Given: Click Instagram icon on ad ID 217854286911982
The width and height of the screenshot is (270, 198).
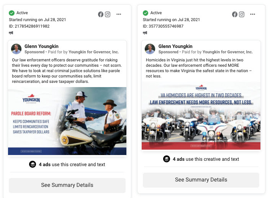Looking at the screenshot, I should 108,14.
